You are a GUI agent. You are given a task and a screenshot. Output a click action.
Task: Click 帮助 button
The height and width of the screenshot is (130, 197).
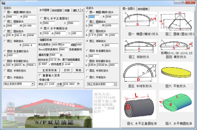click(x=78, y=70)
